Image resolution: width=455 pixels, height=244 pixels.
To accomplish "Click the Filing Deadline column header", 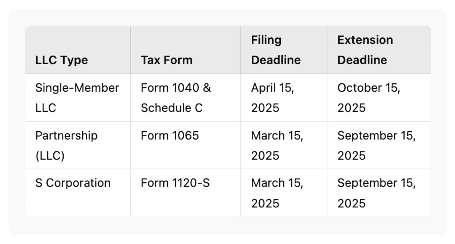I will click(276, 50).
